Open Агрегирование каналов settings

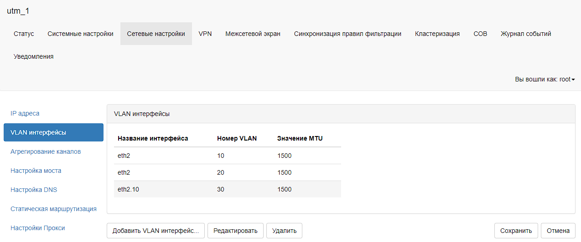[x=46, y=151]
